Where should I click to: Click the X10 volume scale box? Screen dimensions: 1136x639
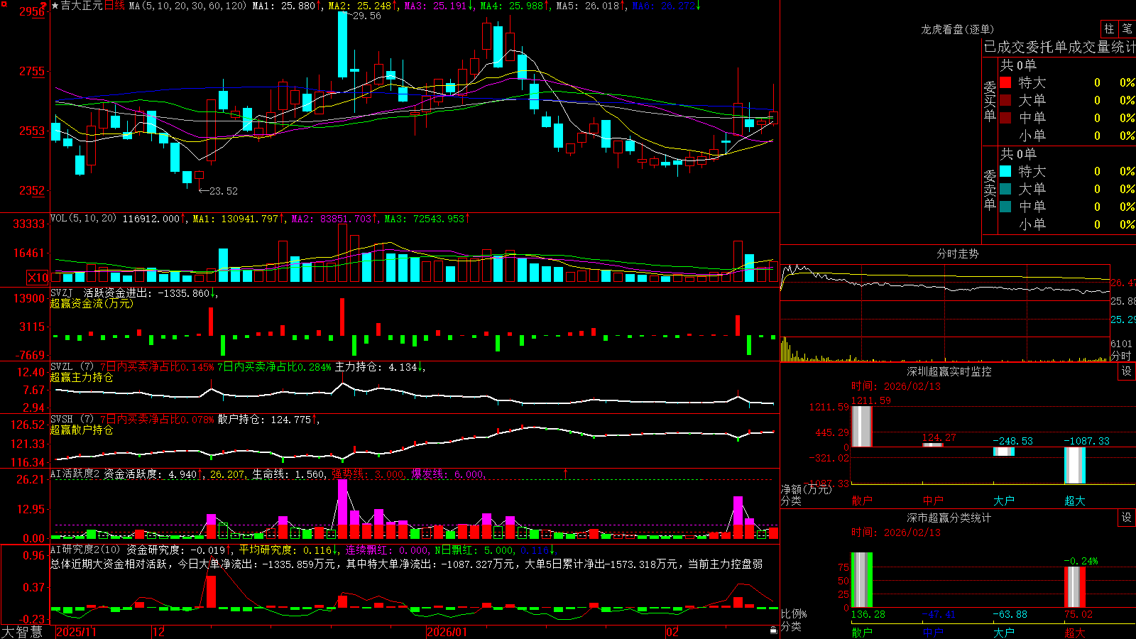(x=38, y=278)
